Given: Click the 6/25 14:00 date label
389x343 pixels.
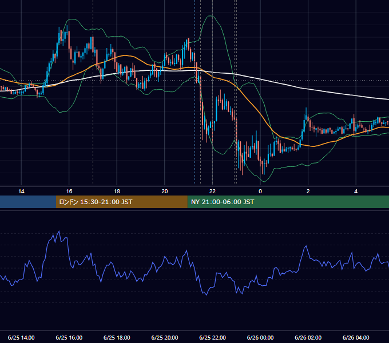Looking at the screenshot, I should coord(21,337).
